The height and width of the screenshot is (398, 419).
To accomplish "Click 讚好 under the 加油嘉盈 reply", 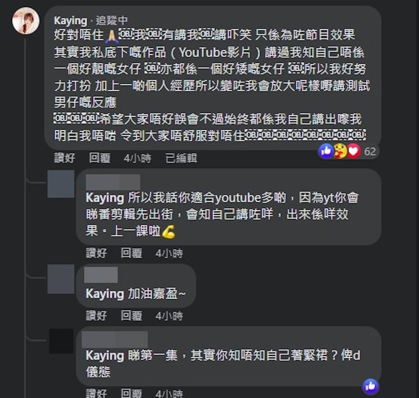I will pyautogui.click(x=96, y=316).
